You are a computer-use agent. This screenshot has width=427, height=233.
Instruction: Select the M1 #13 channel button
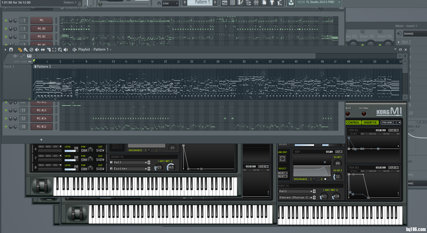(42, 110)
